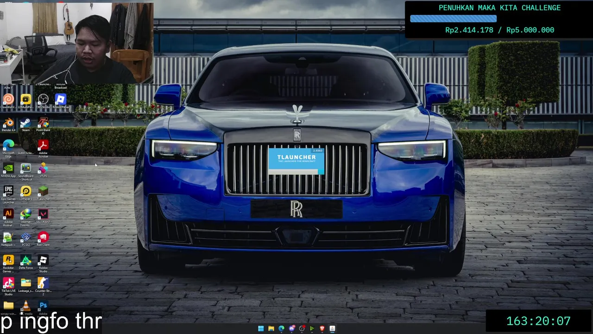Select the Delta Force desktop icon
Image resolution: width=593 pixels, height=334 pixels.
26,262
